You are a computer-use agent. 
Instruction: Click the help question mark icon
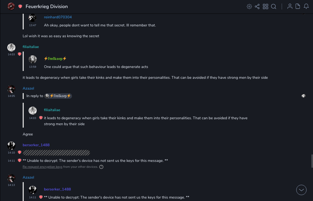[101, 167]
